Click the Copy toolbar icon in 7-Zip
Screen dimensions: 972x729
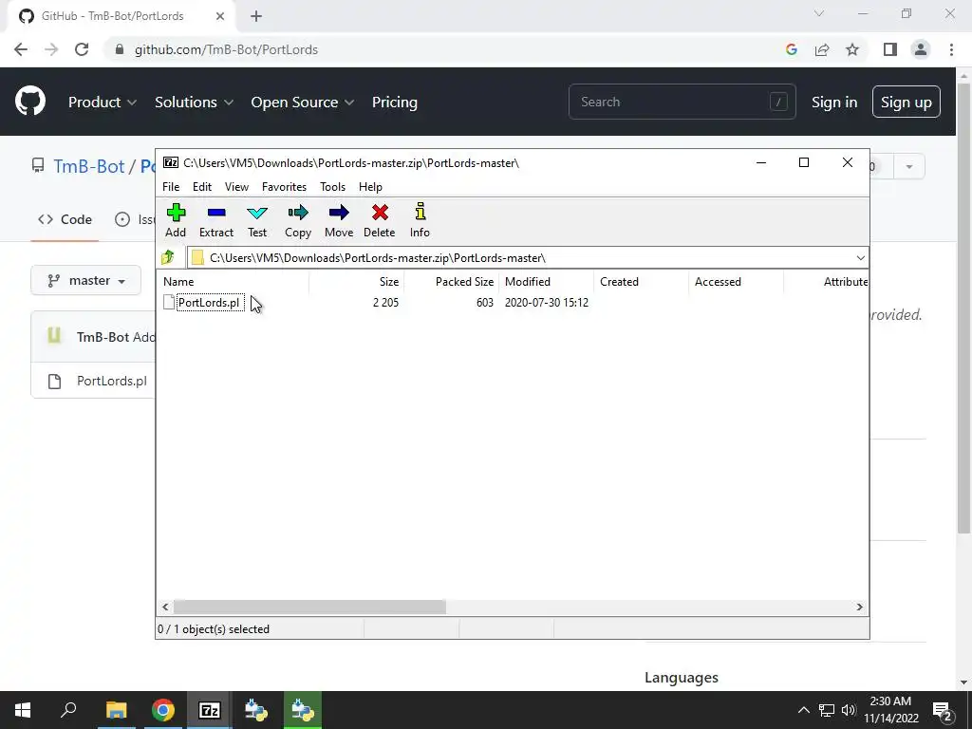click(x=297, y=213)
